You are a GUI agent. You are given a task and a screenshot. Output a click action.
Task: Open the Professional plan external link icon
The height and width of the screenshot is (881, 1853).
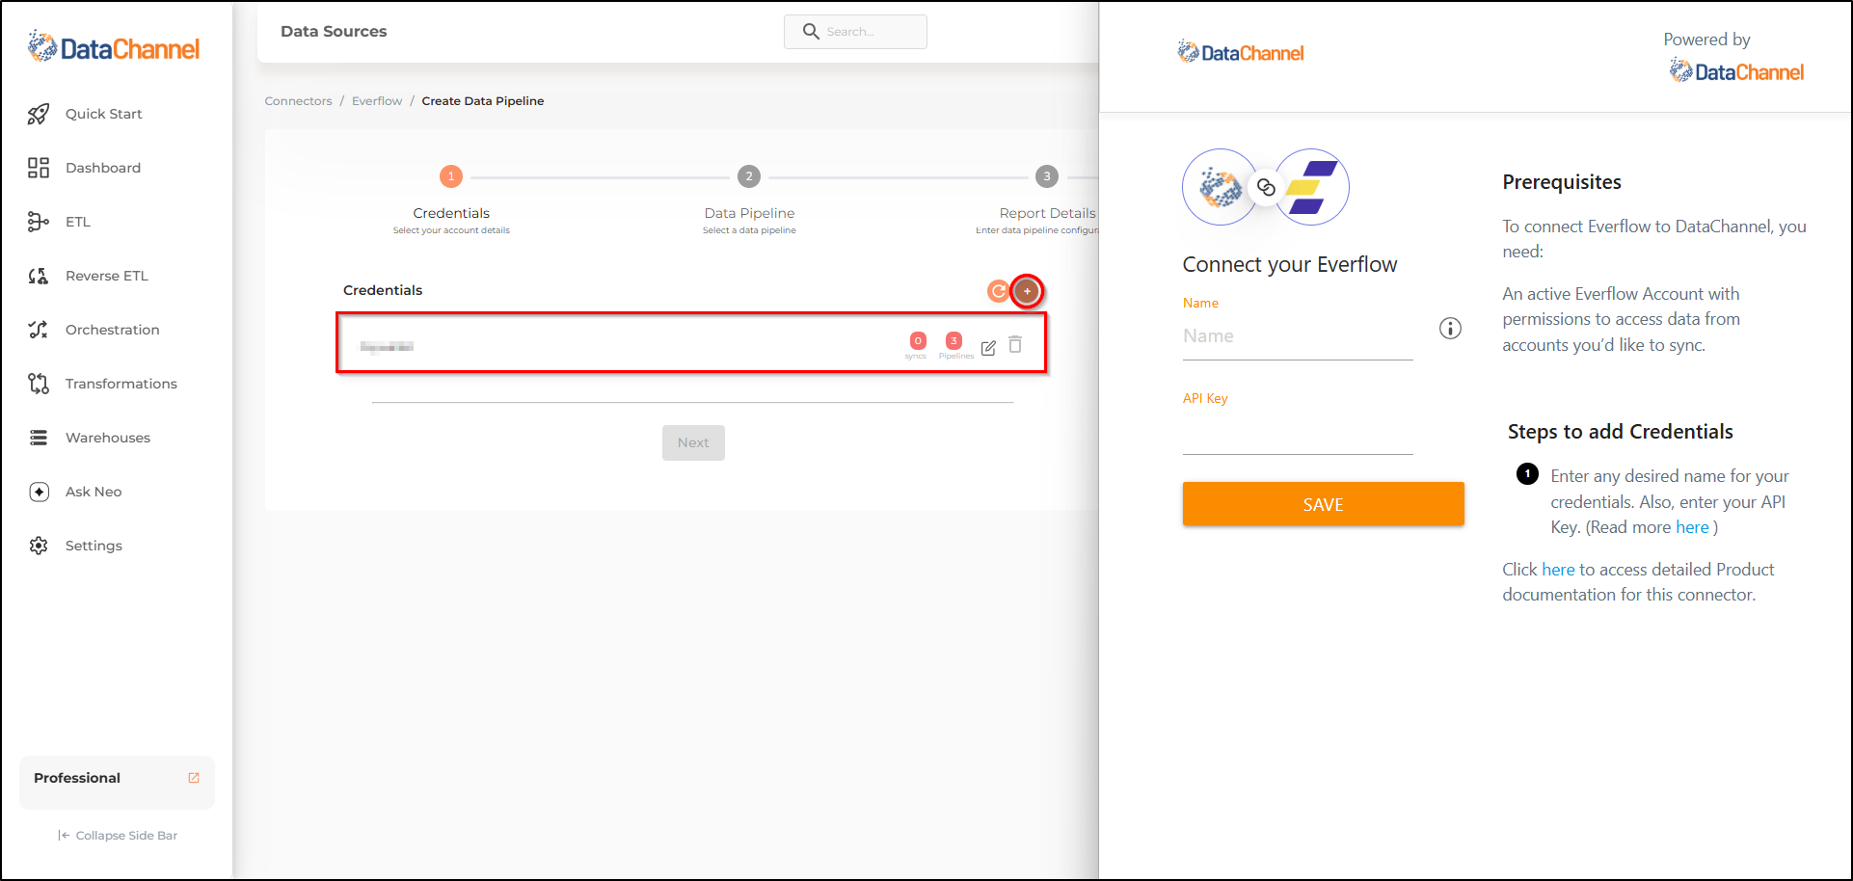pos(194,778)
